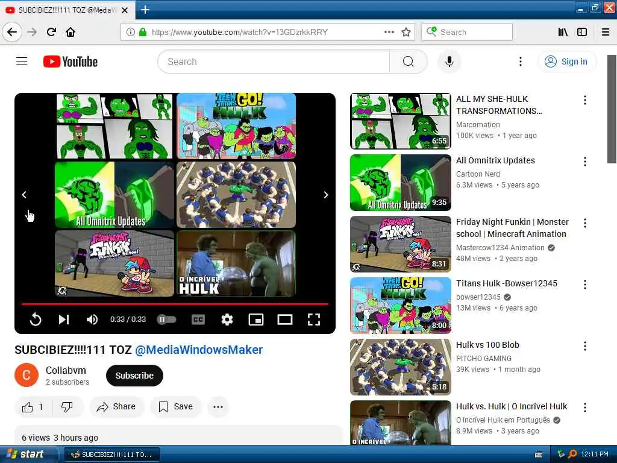Viewport: 617px width, 463px height.
Task: Open the Collabvm channel avatar
Action: tap(27, 375)
